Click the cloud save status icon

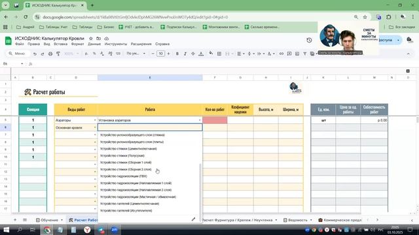pyautogui.click(x=106, y=39)
